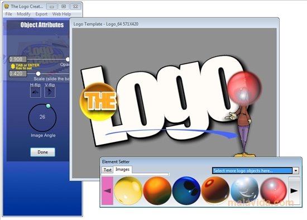Click the scale value field 0.420
The width and height of the screenshot is (307, 220).
tap(18, 74)
